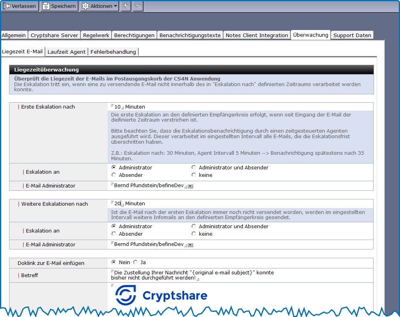Select 'Ja' for Doklink zur E-Mail einfügen
This screenshot has height=317, width=400.
[136, 262]
